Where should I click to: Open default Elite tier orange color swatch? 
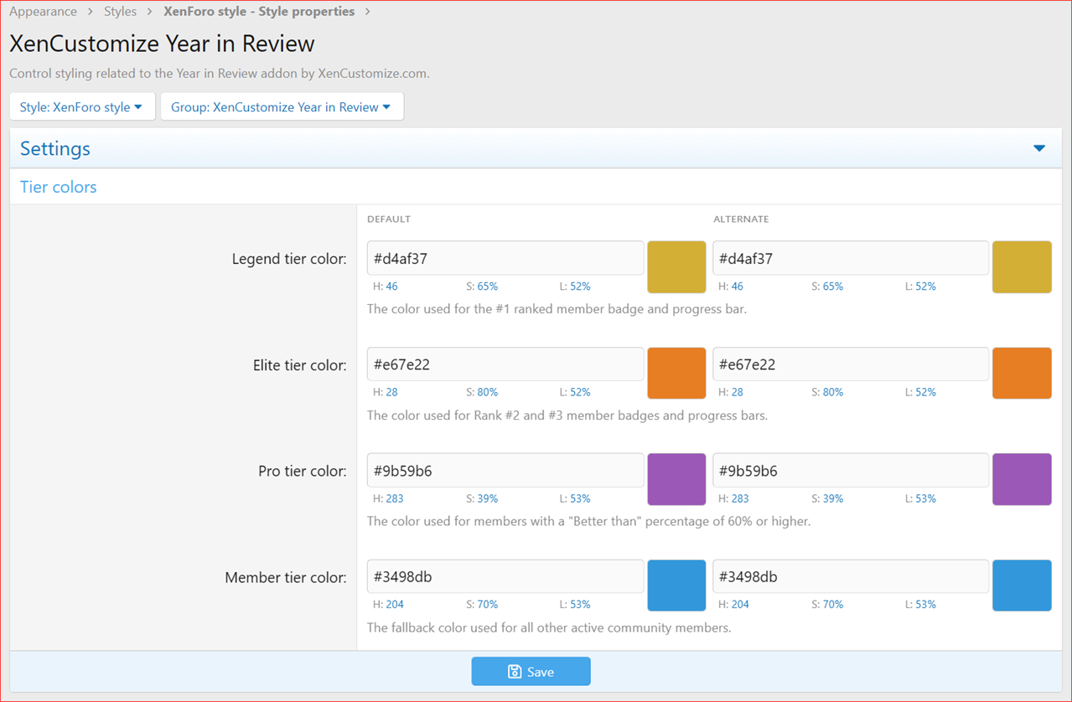676,373
